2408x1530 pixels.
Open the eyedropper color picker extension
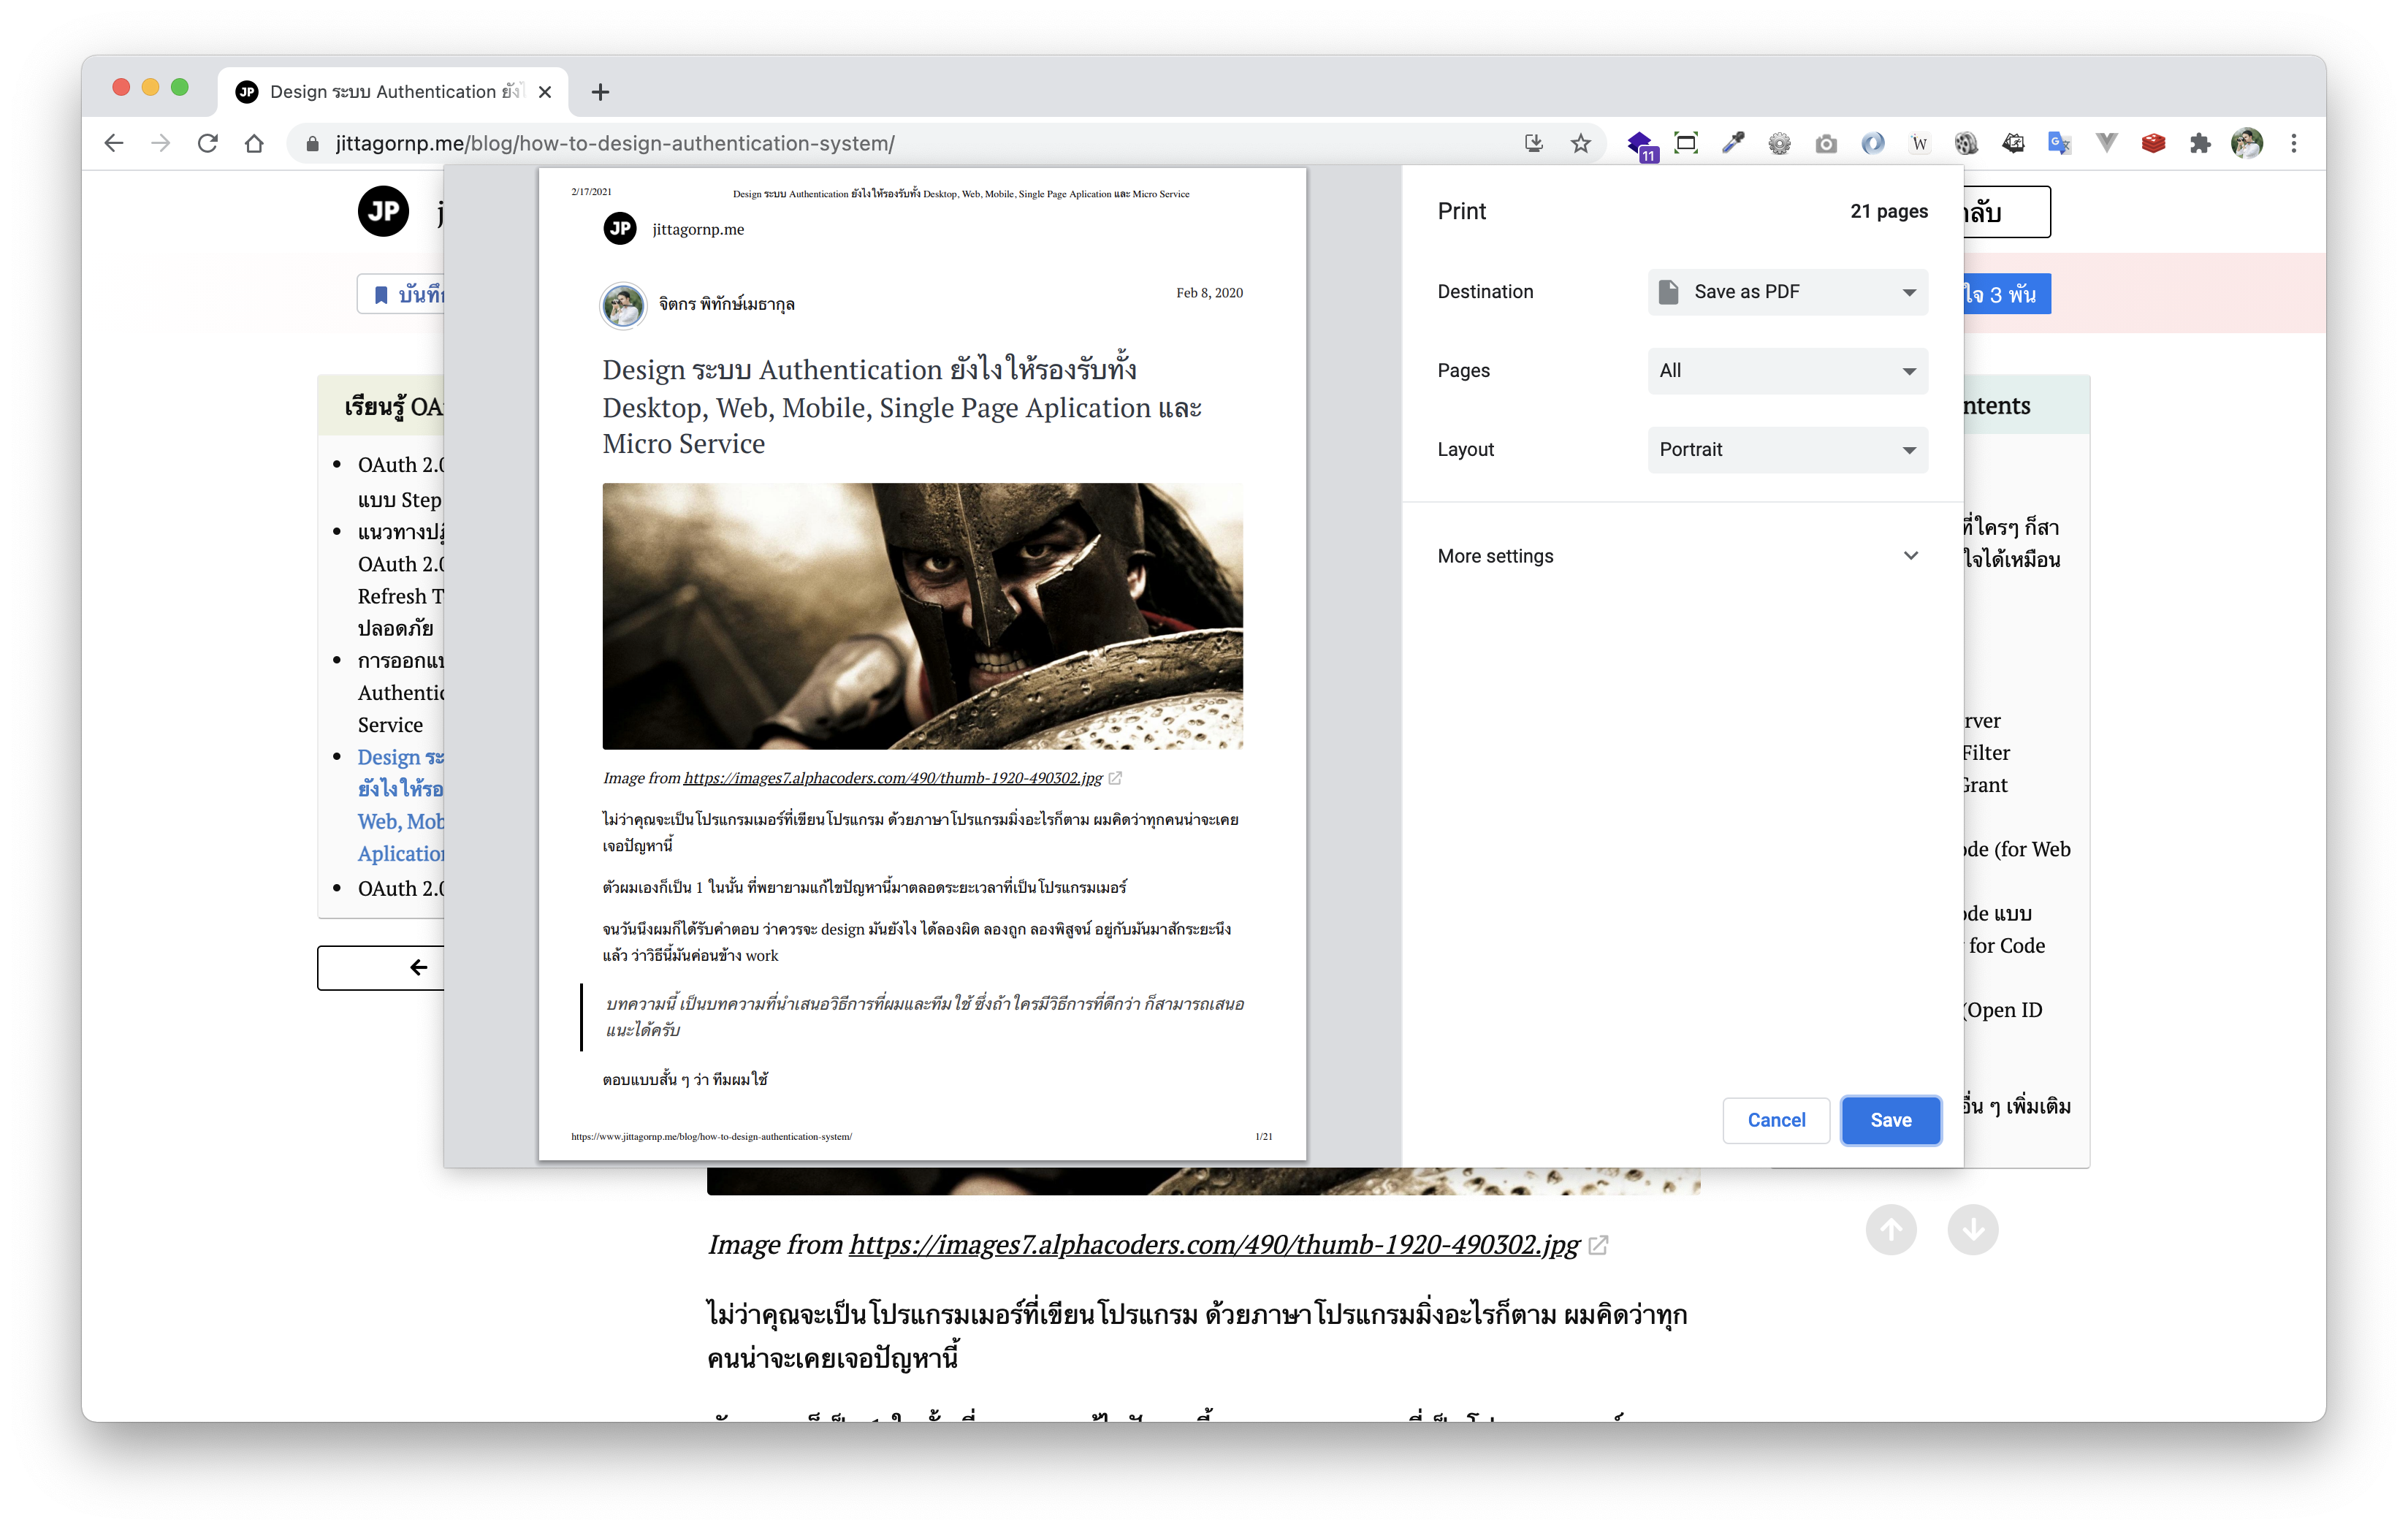coord(1732,143)
